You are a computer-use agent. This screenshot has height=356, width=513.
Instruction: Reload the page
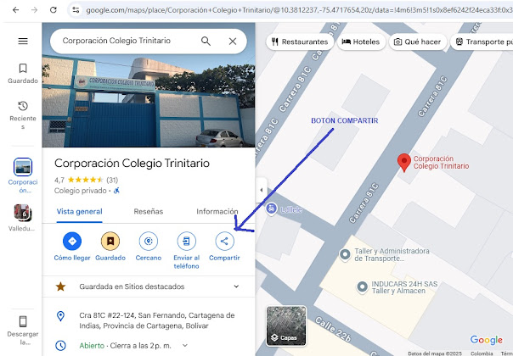click(54, 10)
